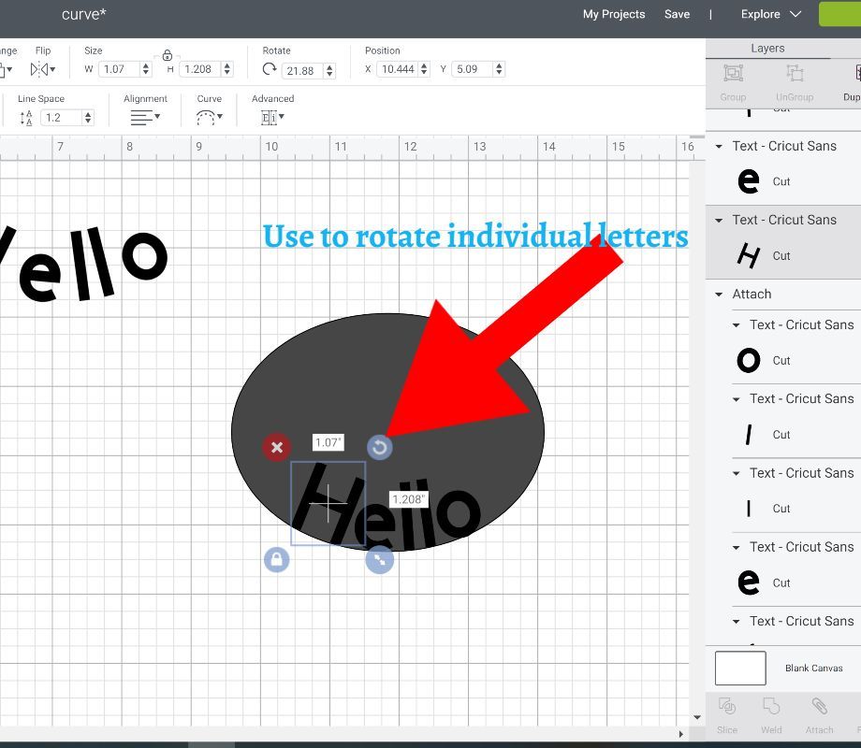Click the Blank Canvas label
Image resolution: width=861 pixels, height=748 pixels.
click(814, 669)
